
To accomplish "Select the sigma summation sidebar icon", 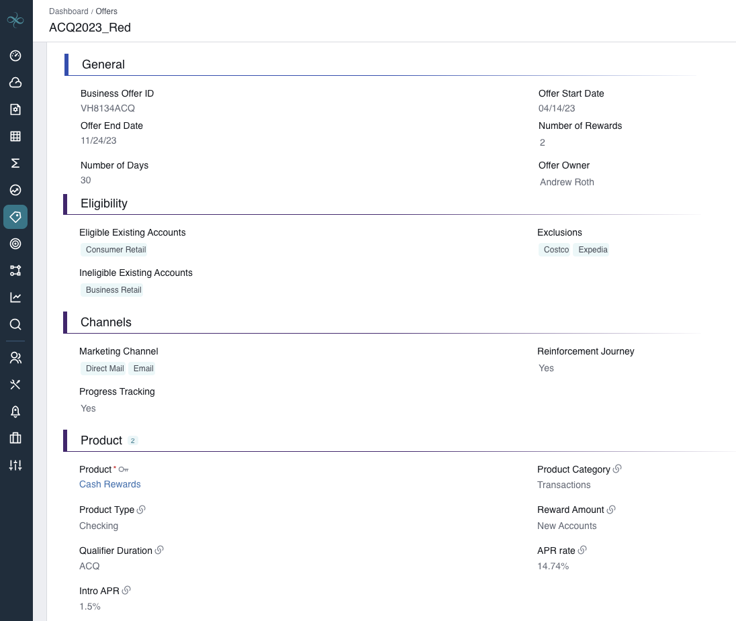I will (x=15, y=163).
